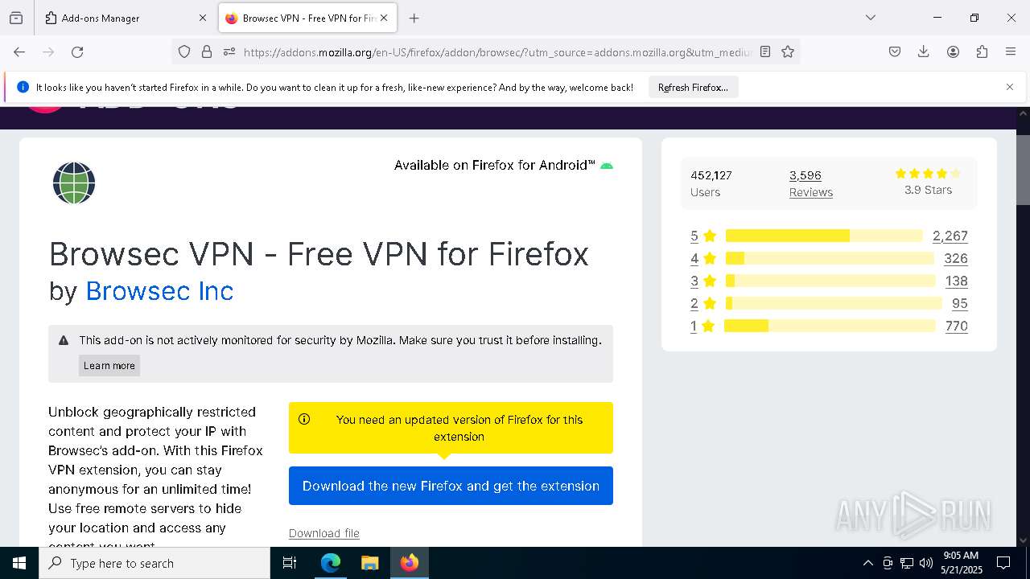
Task: Open File Explorer from taskbar
Action: point(369,563)
